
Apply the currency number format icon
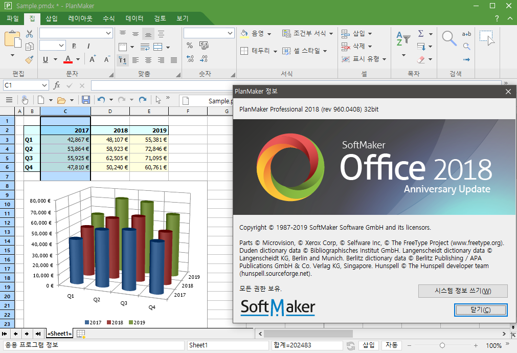[204, 45]
